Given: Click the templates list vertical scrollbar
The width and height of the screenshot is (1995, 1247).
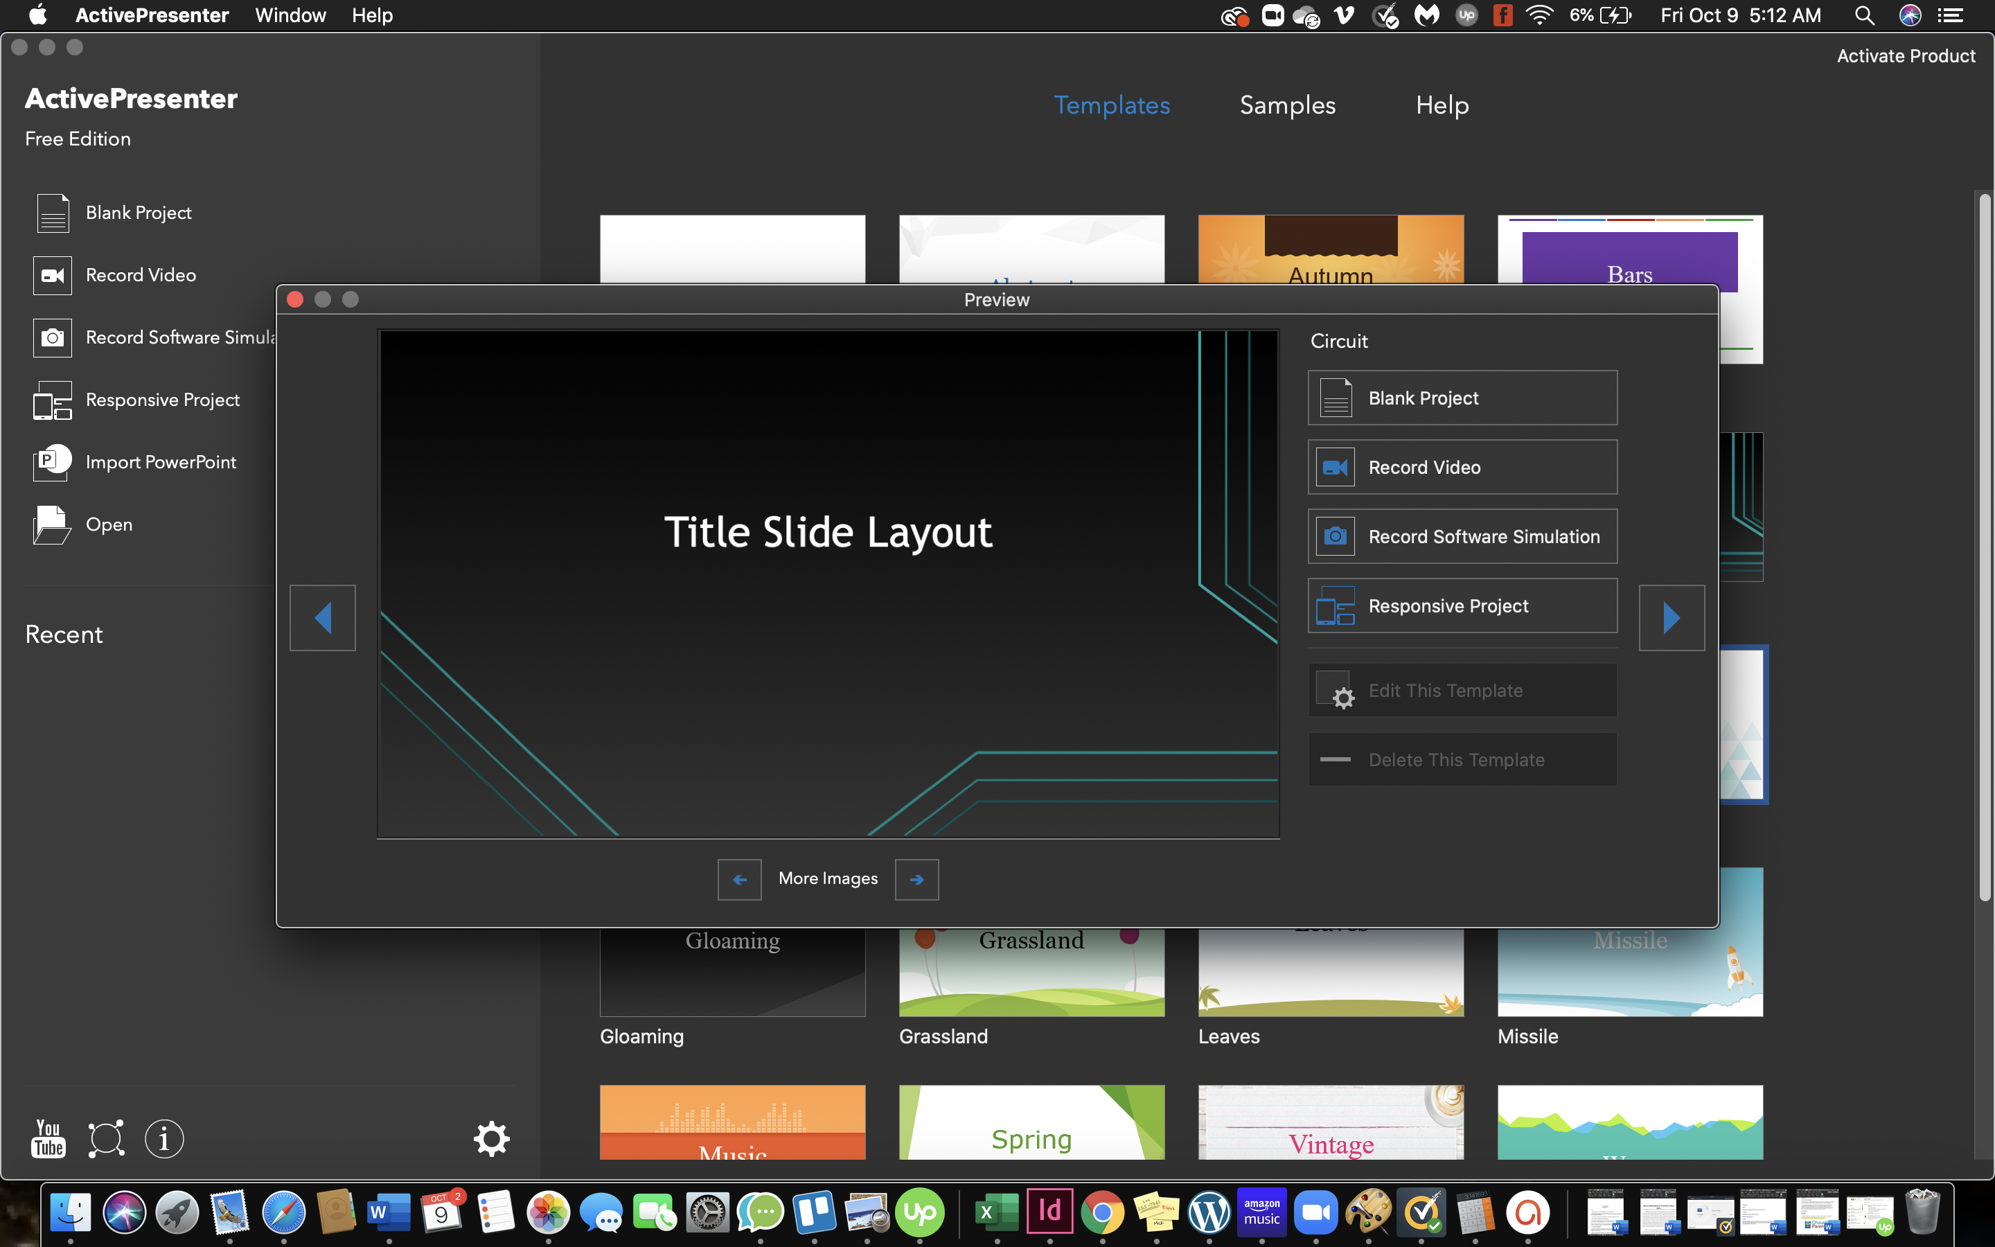Looking at the screenshot, I should pyautogui.click(x=1985, y=546).
